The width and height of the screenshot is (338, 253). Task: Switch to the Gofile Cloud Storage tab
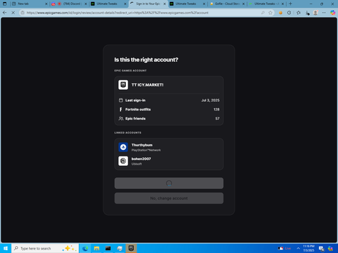tap(227, 4)
